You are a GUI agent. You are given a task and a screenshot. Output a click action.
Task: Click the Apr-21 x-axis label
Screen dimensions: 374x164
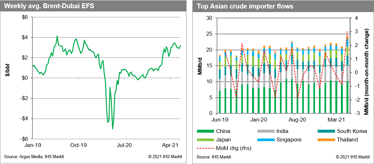click(170, 145)
